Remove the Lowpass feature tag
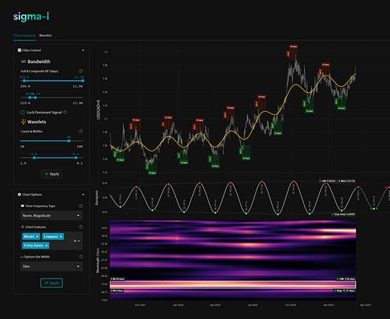The height and width of the screenshot is (319, 390). [61, 236]
